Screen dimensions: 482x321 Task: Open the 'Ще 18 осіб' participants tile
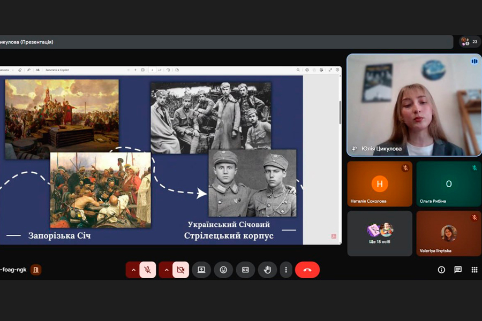(x=380, y=233)
